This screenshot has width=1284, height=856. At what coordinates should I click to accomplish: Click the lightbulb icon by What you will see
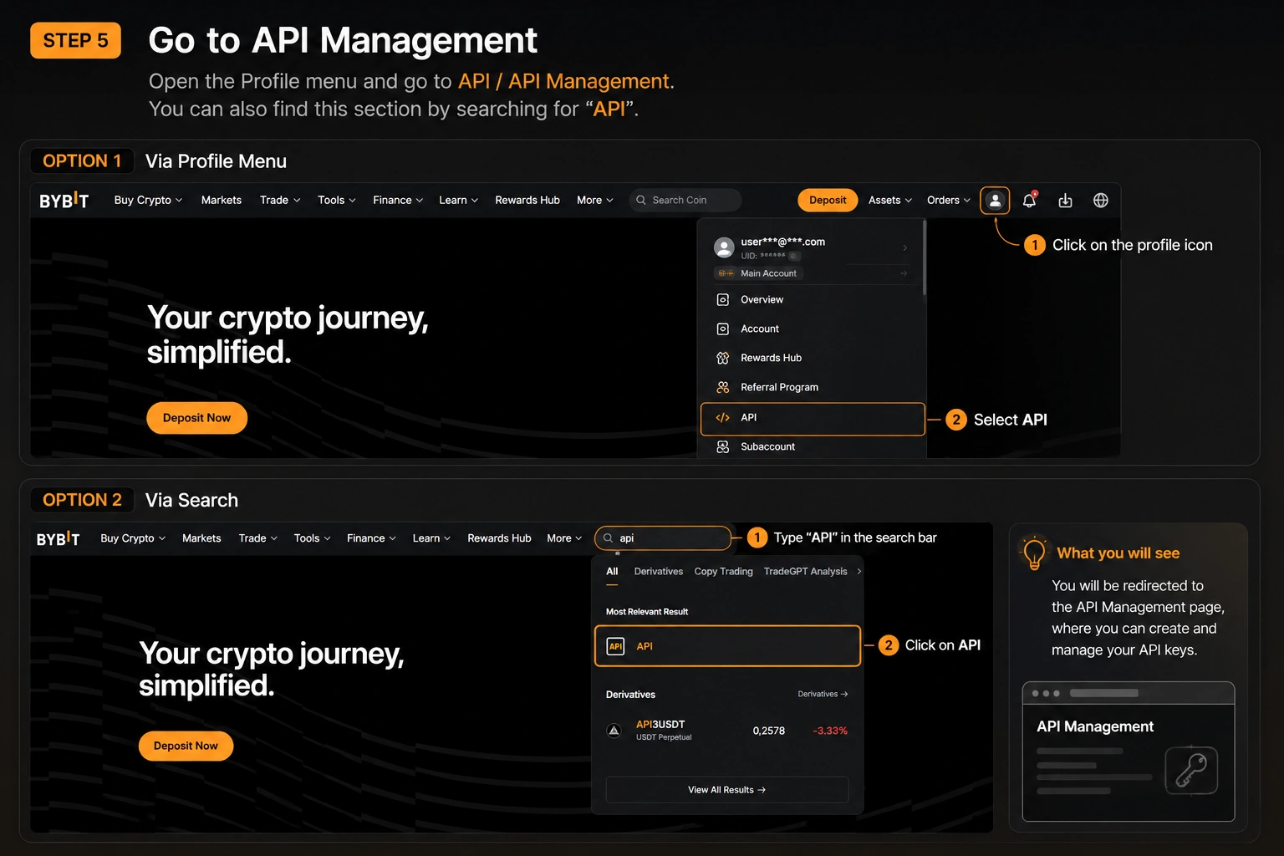[1034, 553]
